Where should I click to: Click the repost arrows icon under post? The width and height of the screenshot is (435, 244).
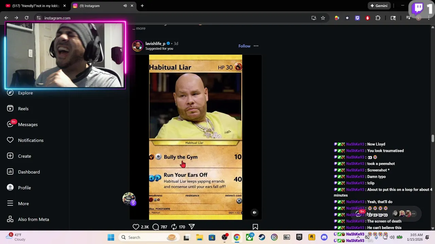coord(174,227)
